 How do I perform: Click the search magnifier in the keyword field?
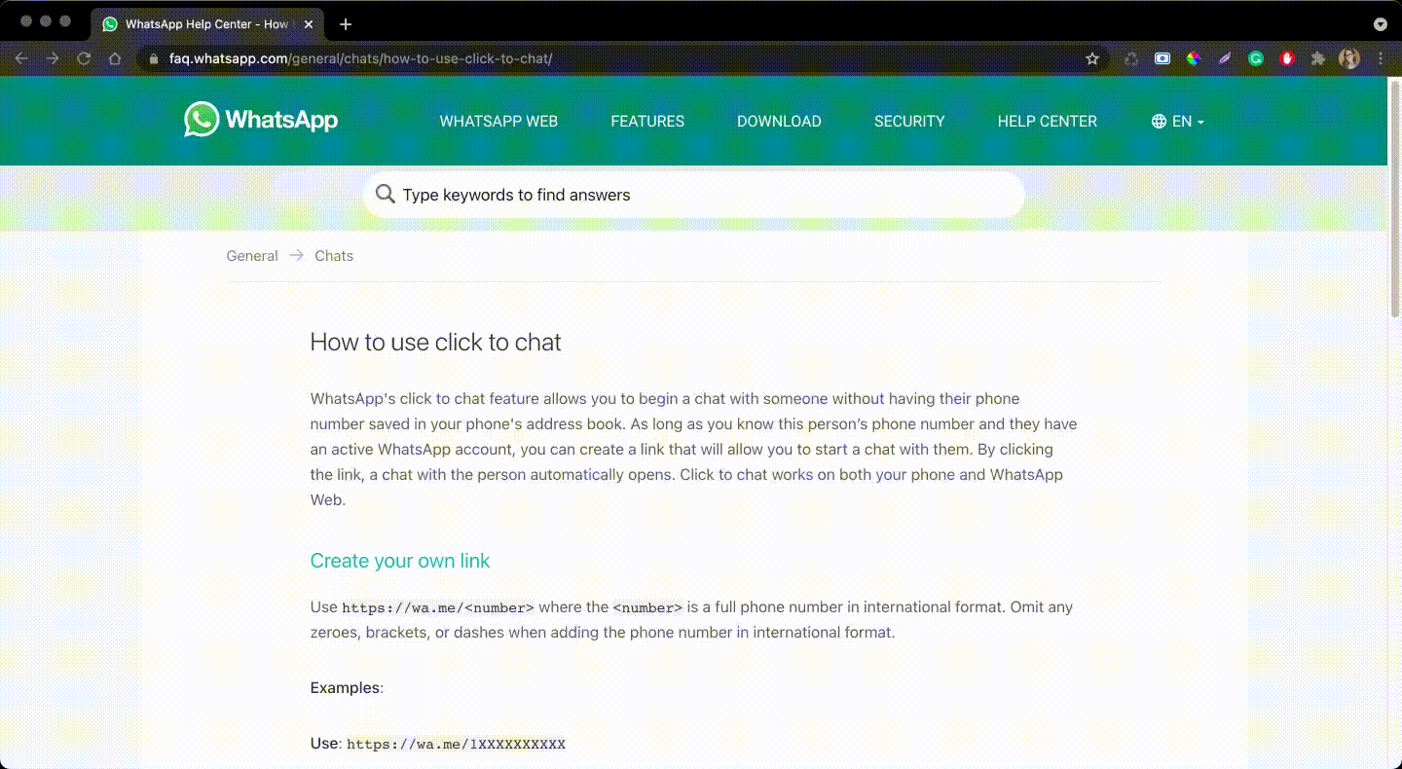386,195
